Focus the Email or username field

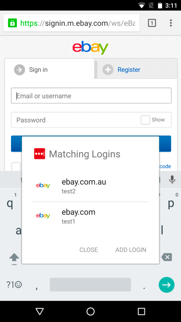pyautogui.click(x=91, y=96)
